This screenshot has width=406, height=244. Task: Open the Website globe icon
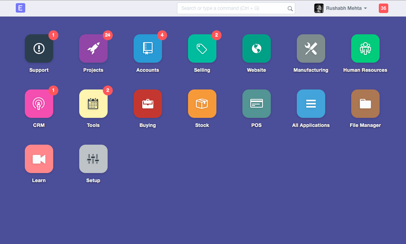tap(257, 48)
